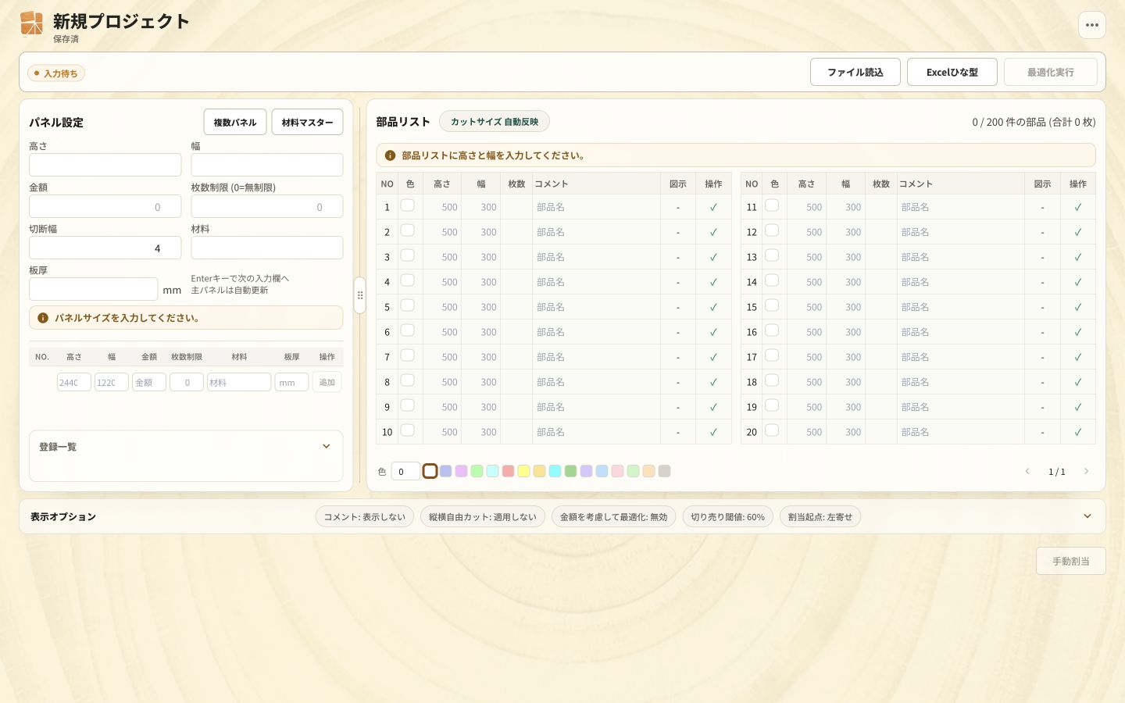
Task: Toggle the color checkbox in row 14
Action: pyautogui.click(x=772, y=280)
